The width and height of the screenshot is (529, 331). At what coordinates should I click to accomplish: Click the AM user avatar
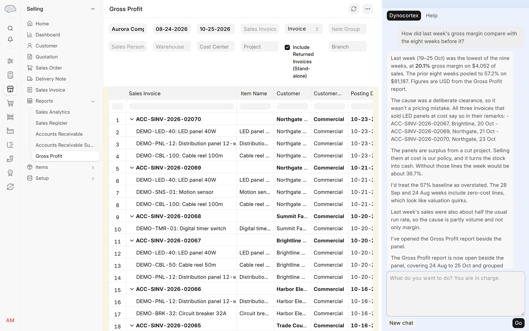pyautogui.click(x=10, y=320)
